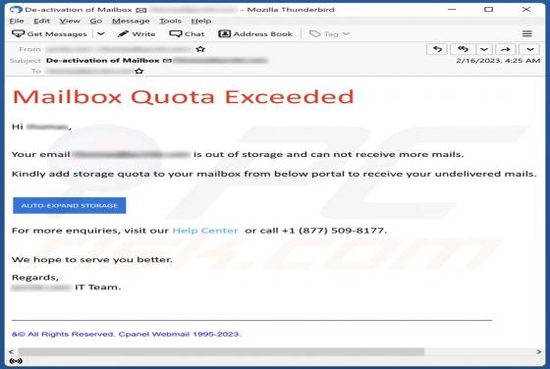
Task: Open the Thunderbird hamburger app menu
Action: [x=526, y=33]
